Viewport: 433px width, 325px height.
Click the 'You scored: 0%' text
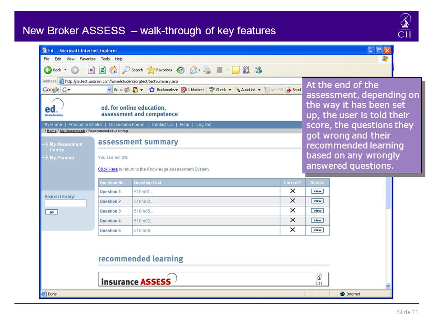(x=113, y=158)
